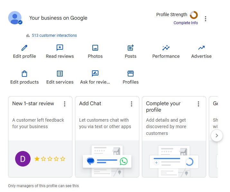The width and height of the screenshot is (230, 192).
Task: Click the Advertise label
Action: tap(201, 56)
